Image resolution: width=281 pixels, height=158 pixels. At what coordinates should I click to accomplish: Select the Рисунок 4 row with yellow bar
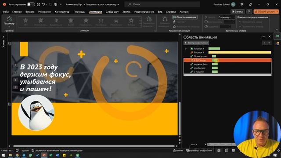pyautogui.click(x=227, y=53)
